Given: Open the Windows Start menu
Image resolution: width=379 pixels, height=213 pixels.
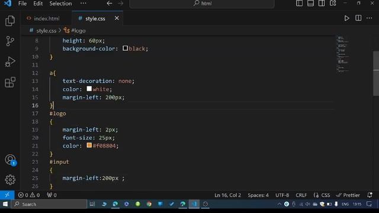Looking at the screenshot, I should point(5,204).
